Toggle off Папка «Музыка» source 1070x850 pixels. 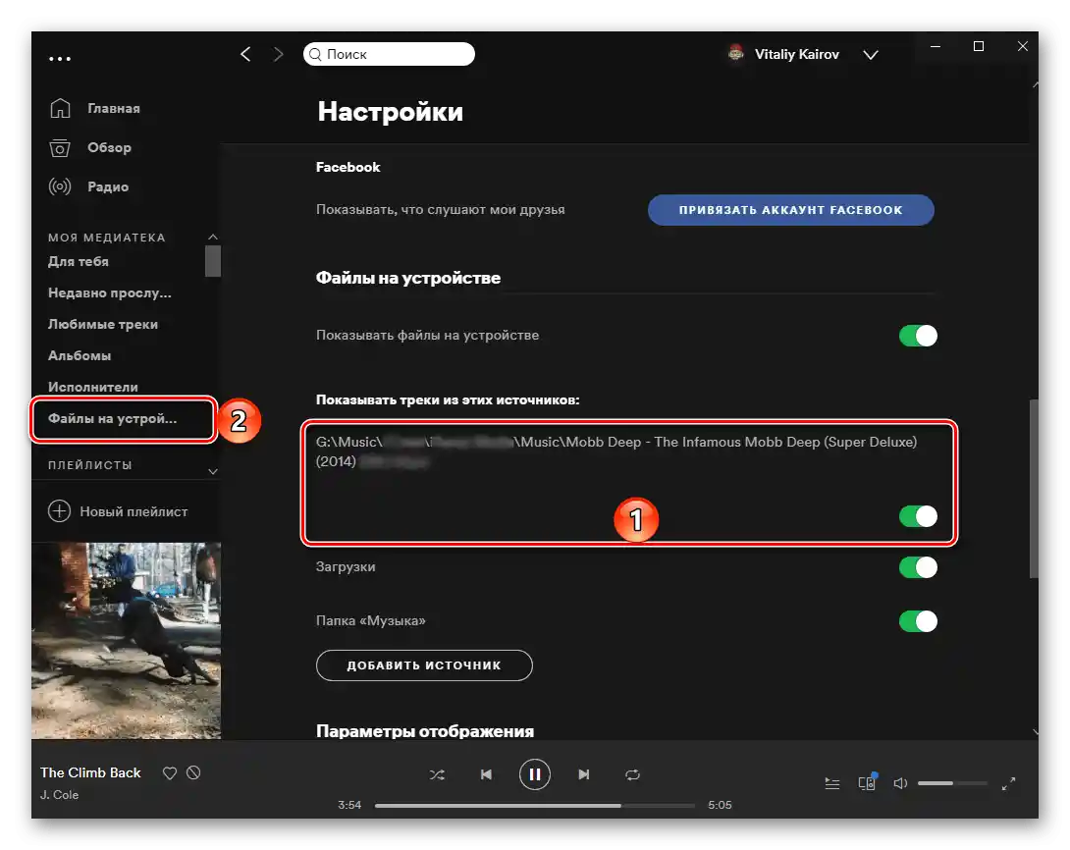click(918, 621)
